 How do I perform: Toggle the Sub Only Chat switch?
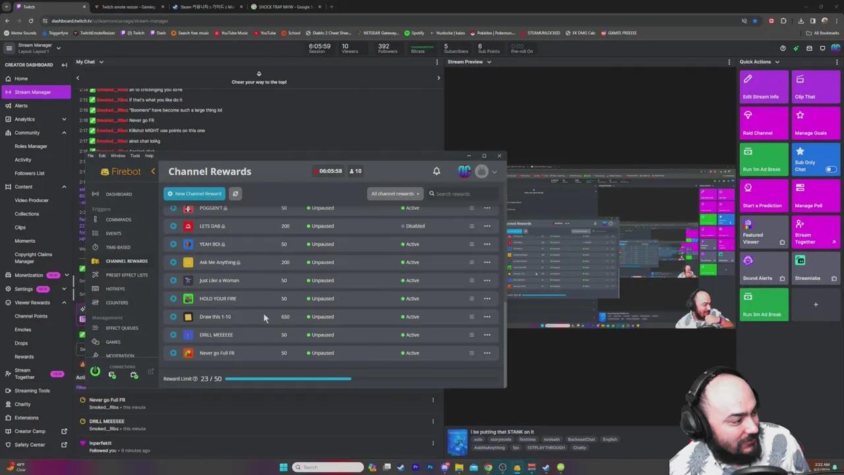[830, 170]
